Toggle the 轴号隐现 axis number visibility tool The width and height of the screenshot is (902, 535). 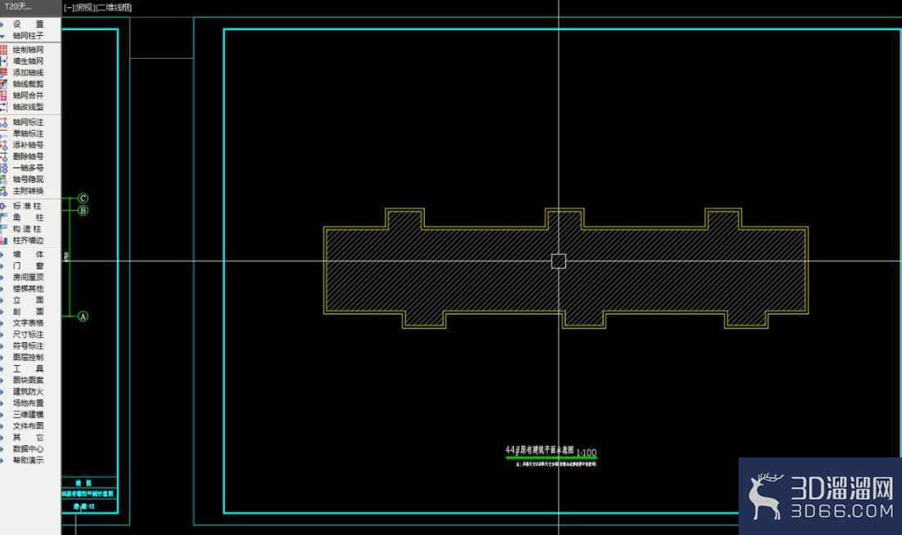(x=28, y=180)
